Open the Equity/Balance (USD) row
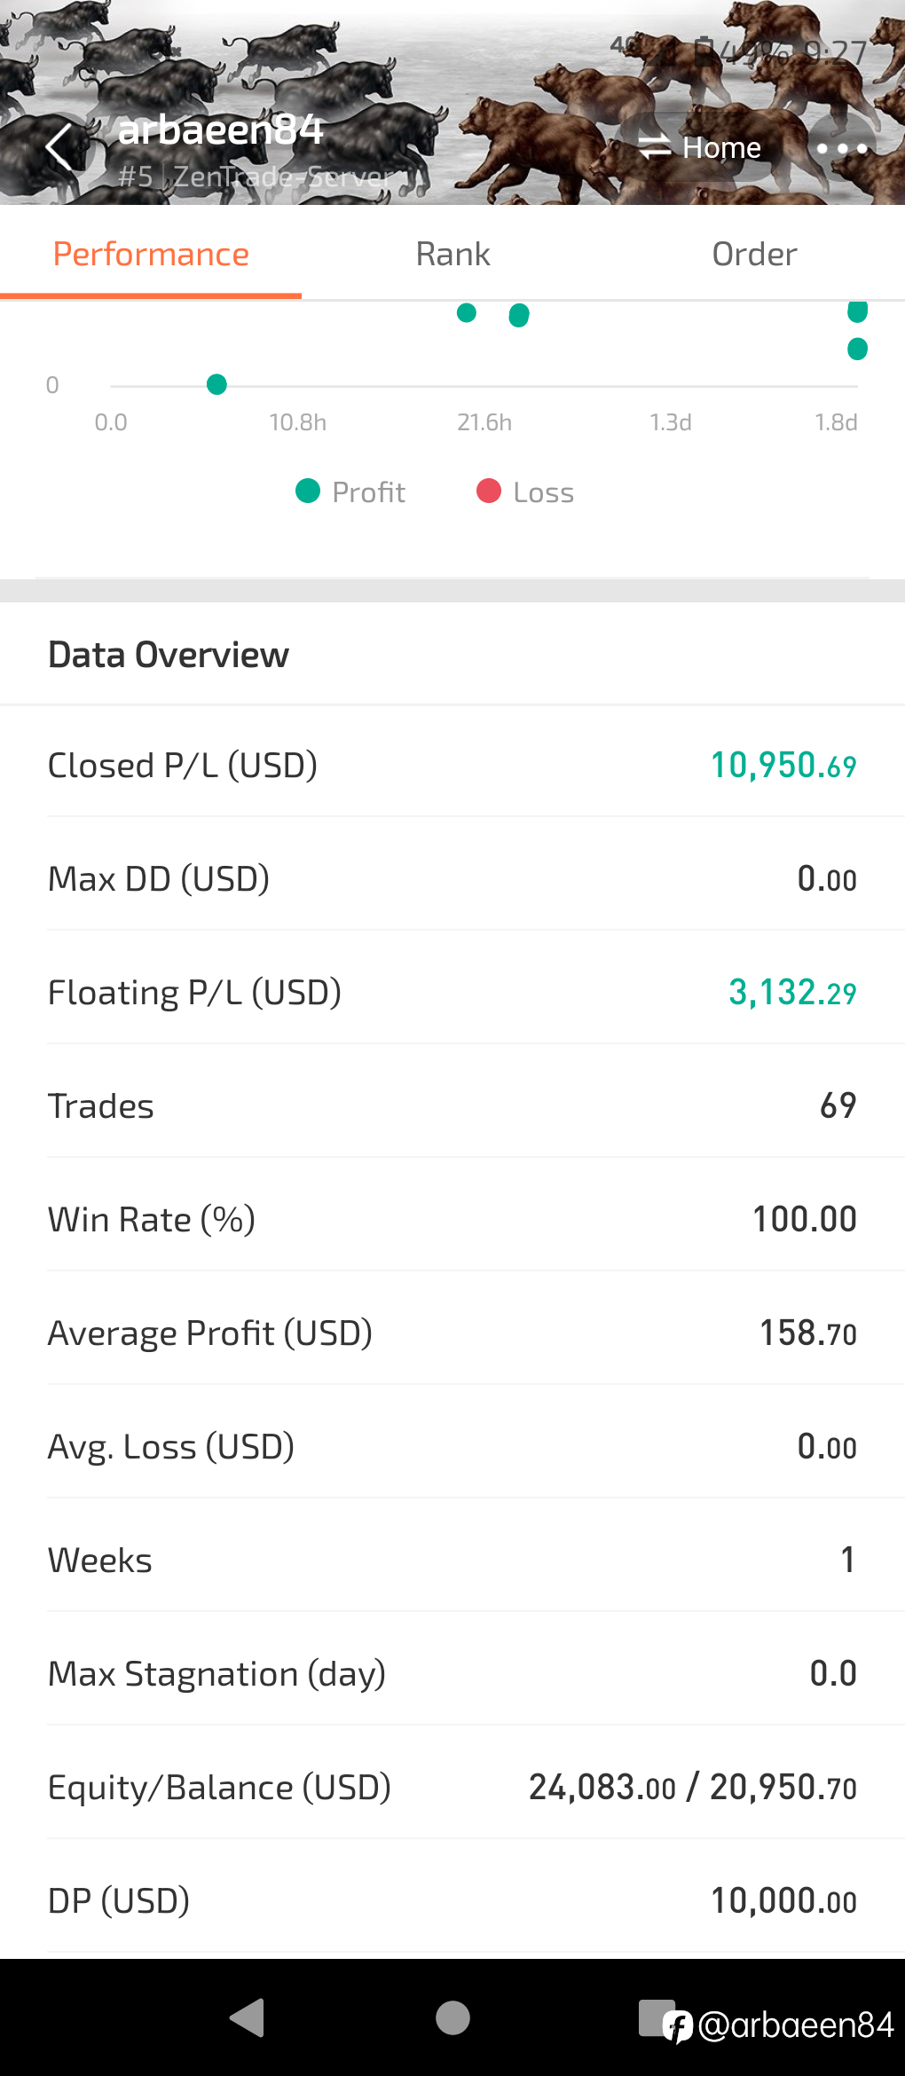The image size is (905, 2076). 452,1787
